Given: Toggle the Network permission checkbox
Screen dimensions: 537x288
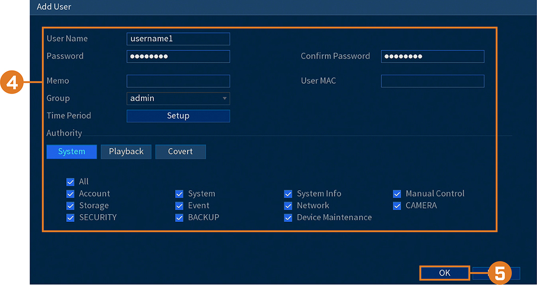Looking at the screenshot, I should 288,206.
